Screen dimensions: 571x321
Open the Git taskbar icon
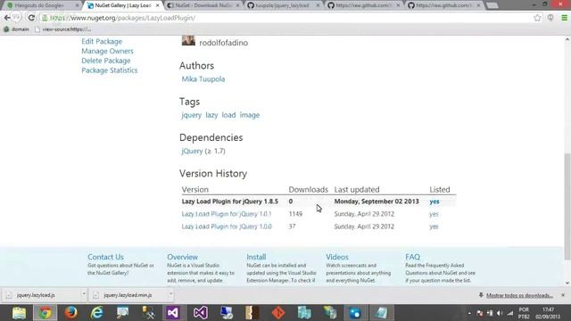pos(278,313)
